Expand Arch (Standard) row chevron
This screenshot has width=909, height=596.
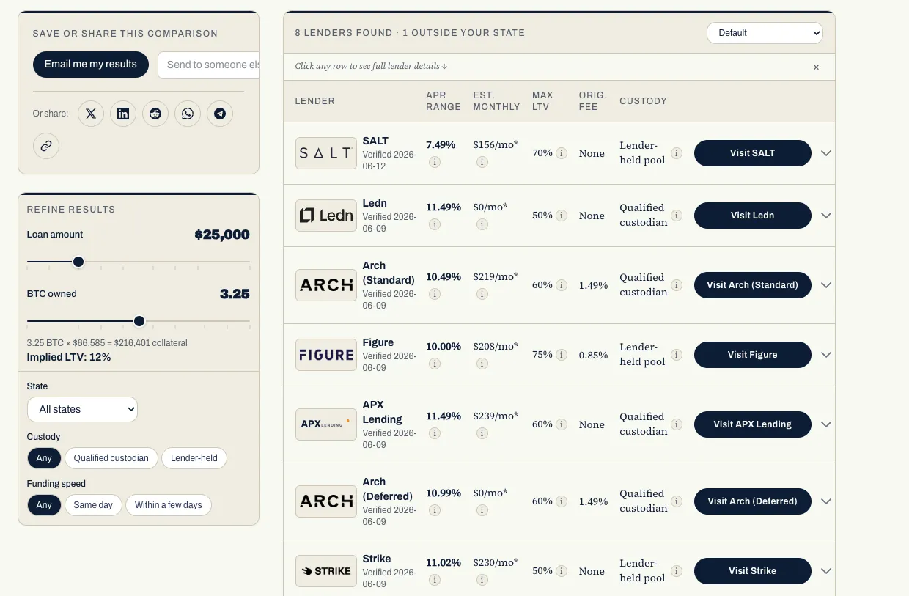(826, 285)
